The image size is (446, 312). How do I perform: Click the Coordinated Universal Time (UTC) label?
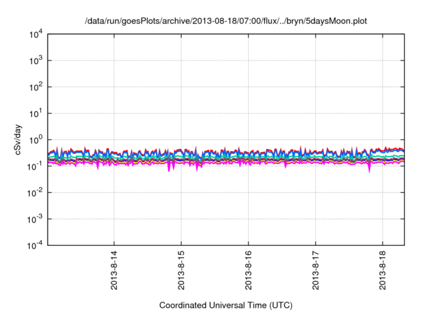pyautogui.click(x=226, y=306)
